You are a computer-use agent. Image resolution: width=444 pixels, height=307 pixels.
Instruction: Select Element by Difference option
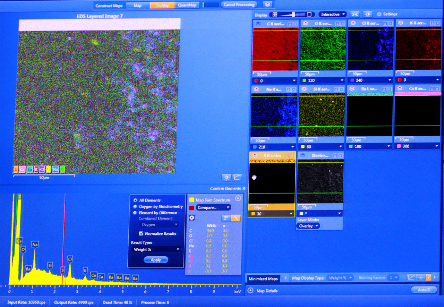135,213
